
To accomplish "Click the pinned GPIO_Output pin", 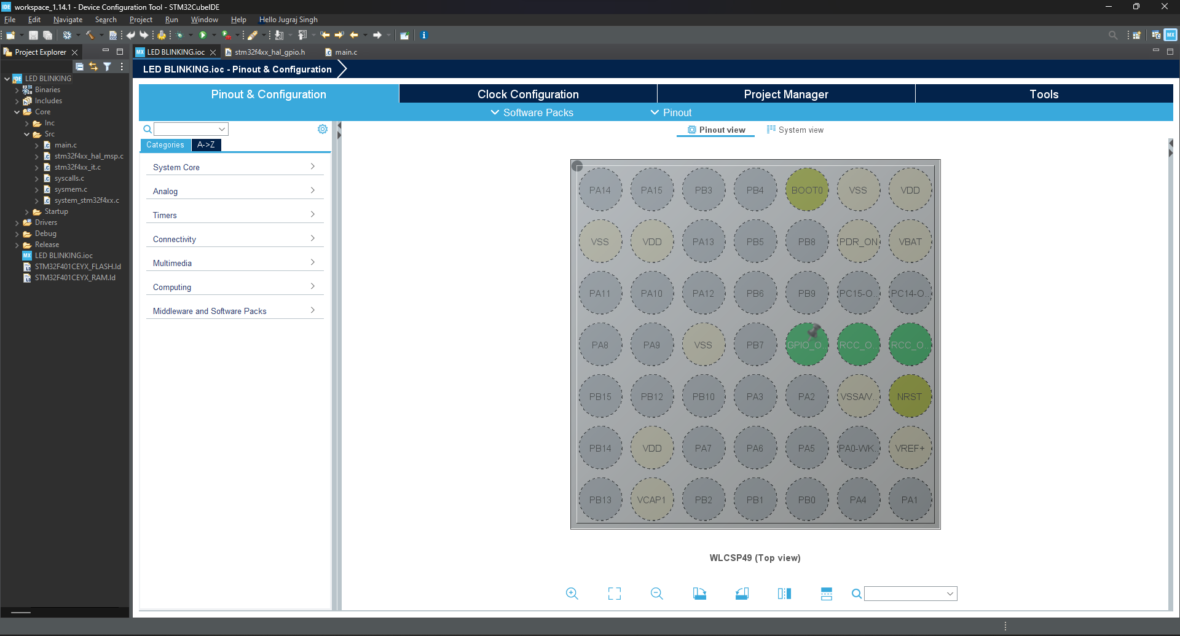I will click(x=806, y=345).
